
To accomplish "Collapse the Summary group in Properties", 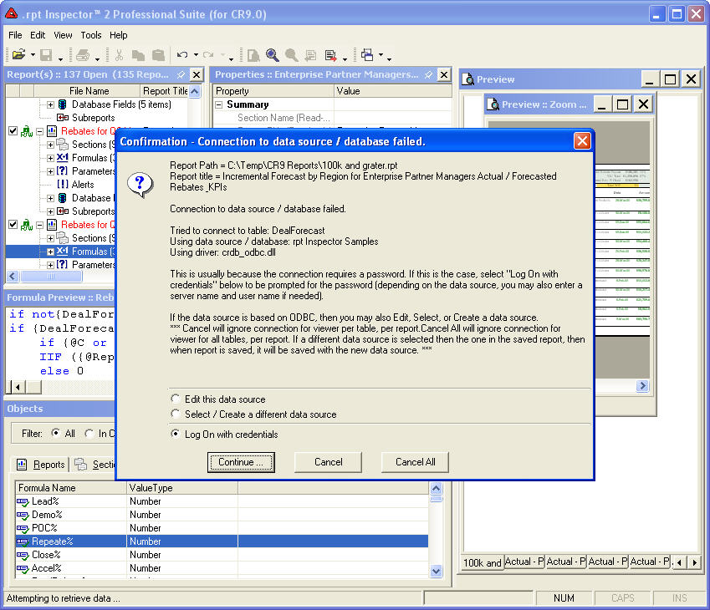I will coord(219,104).
